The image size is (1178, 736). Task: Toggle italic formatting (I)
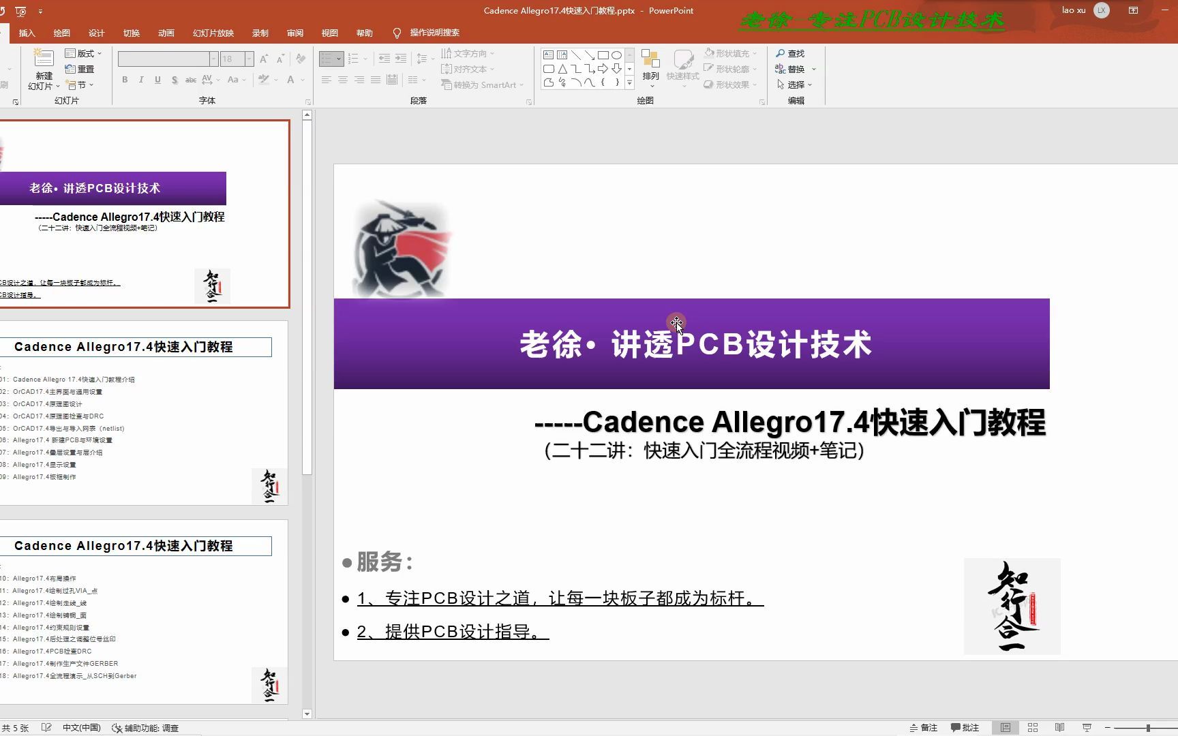point(141,80)
